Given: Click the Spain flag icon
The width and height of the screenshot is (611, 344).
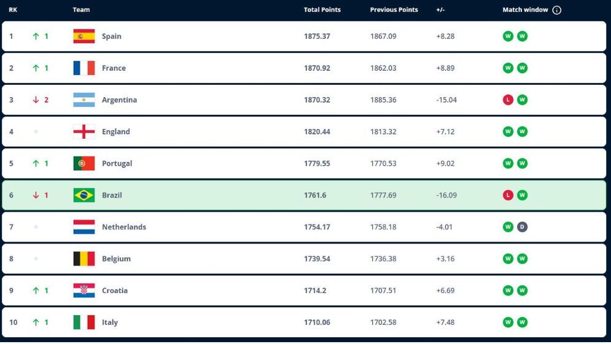Looking at the screenshot, I should tap(84, 36).
